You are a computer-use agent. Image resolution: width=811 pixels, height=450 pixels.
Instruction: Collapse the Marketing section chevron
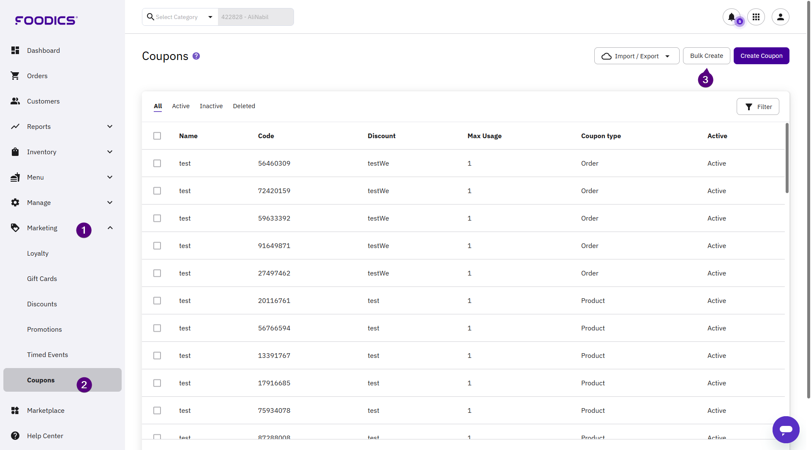pos(110,228)
